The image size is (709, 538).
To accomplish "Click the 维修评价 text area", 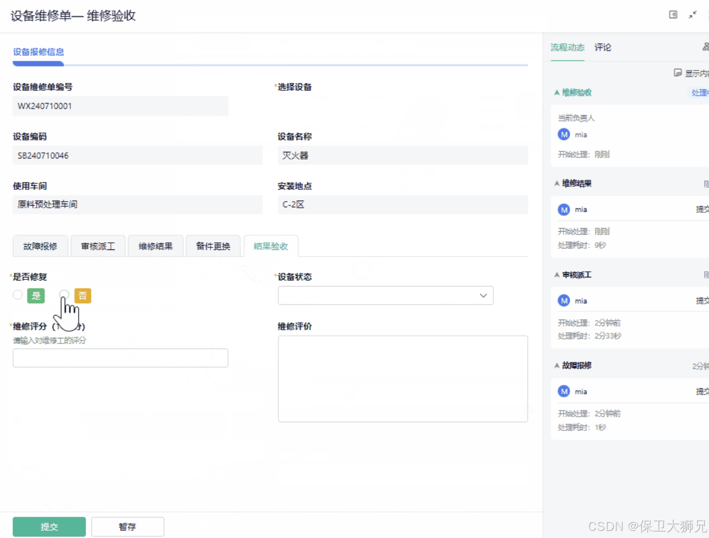I will click(403, 379).
